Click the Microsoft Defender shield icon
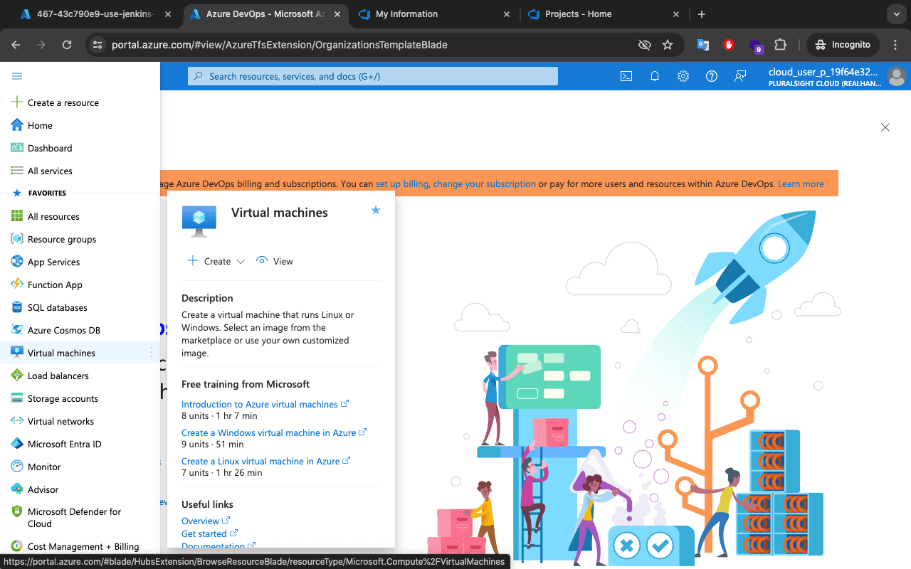911x569 pixels. click(17, 511)
